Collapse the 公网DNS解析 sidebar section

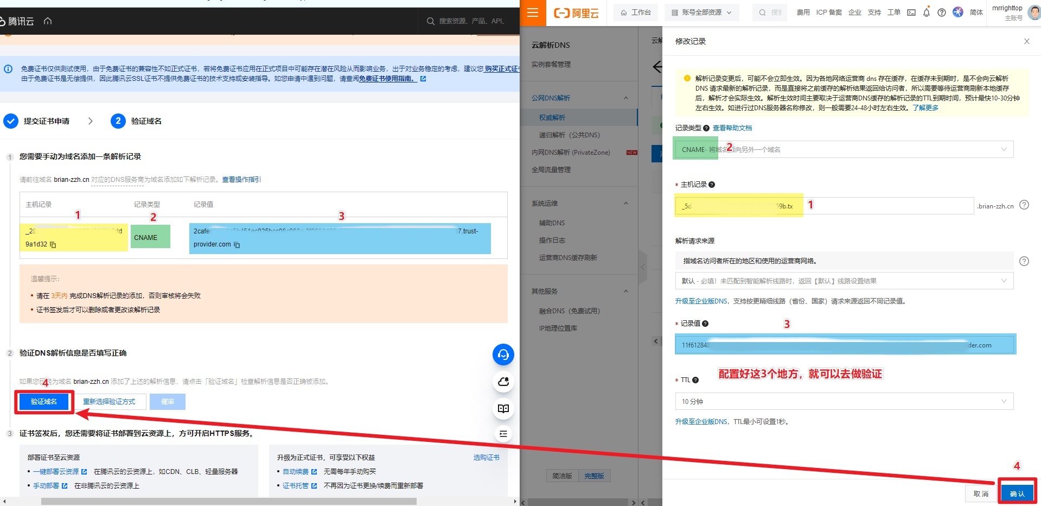[626, 98]
